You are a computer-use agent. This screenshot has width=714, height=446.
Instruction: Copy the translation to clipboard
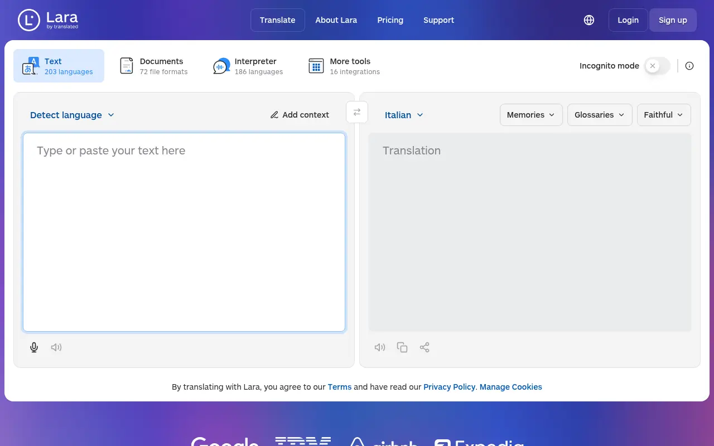[402, 347]
